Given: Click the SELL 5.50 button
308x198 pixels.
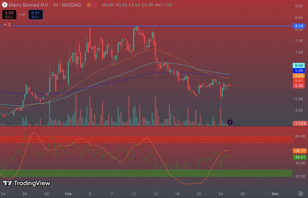Looking at the screenshot, I should [9, 15].
